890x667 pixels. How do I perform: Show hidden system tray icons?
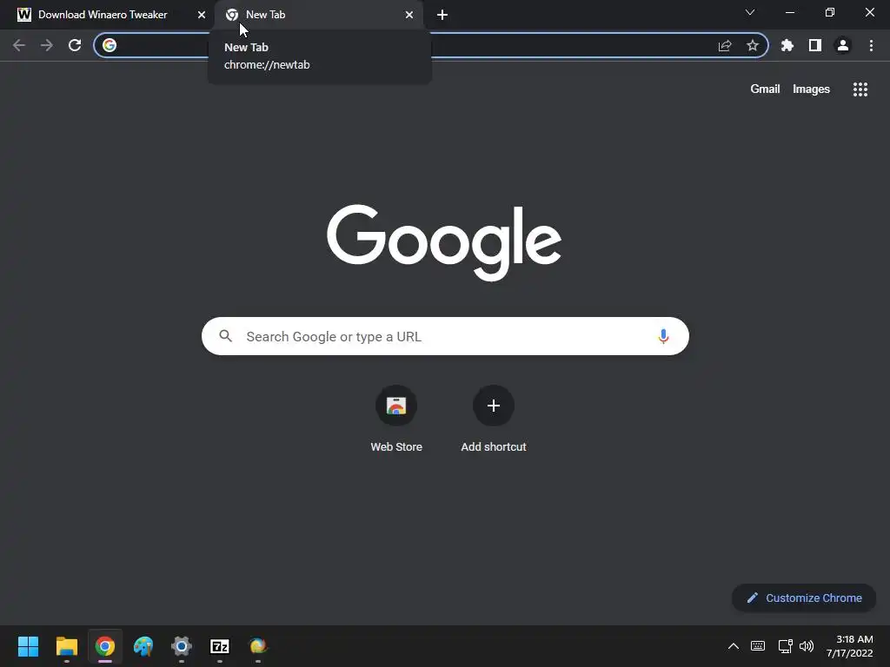(734, 646)
